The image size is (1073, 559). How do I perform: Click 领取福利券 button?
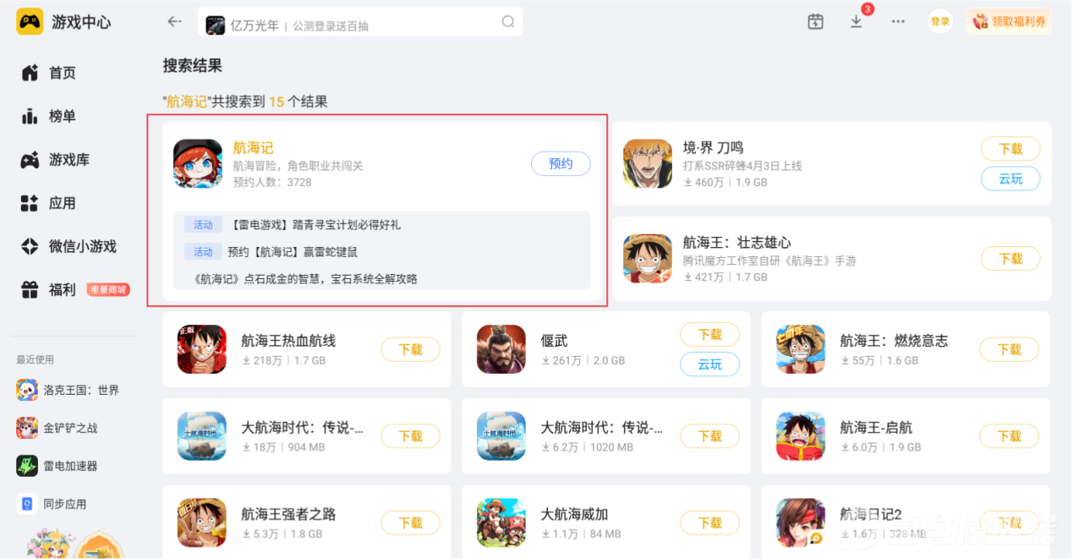click(1009, 22)
